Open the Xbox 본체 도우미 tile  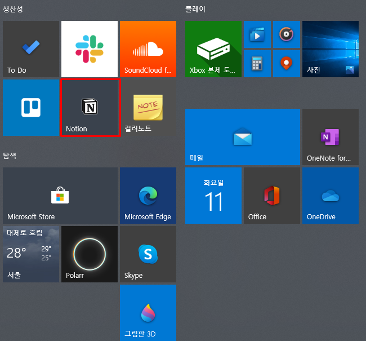tap(213, 49)
